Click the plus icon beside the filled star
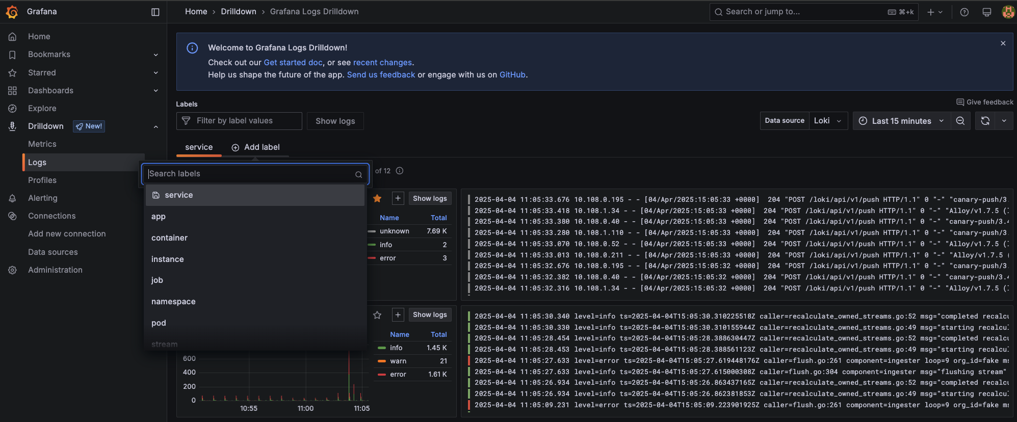 point(398,198)
